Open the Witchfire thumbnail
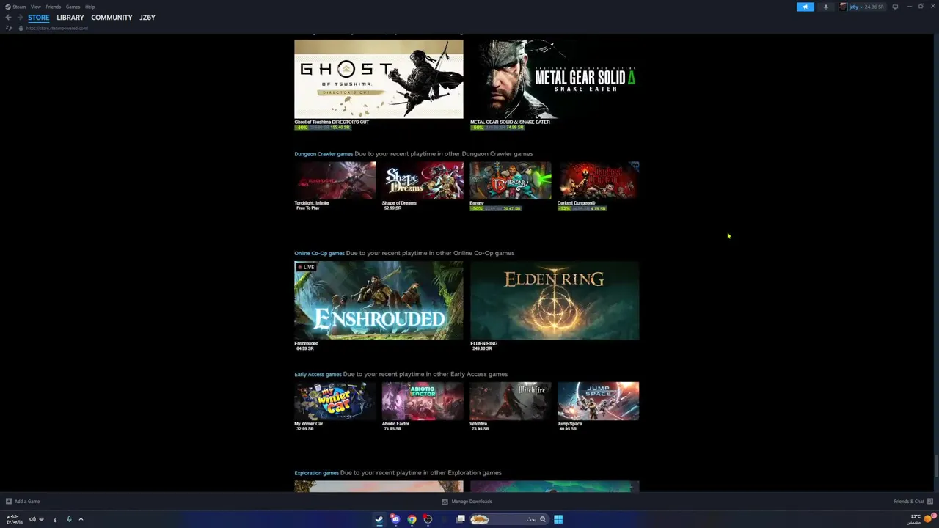The width and height of the screenshot is (939, 528). pos(511,401)
